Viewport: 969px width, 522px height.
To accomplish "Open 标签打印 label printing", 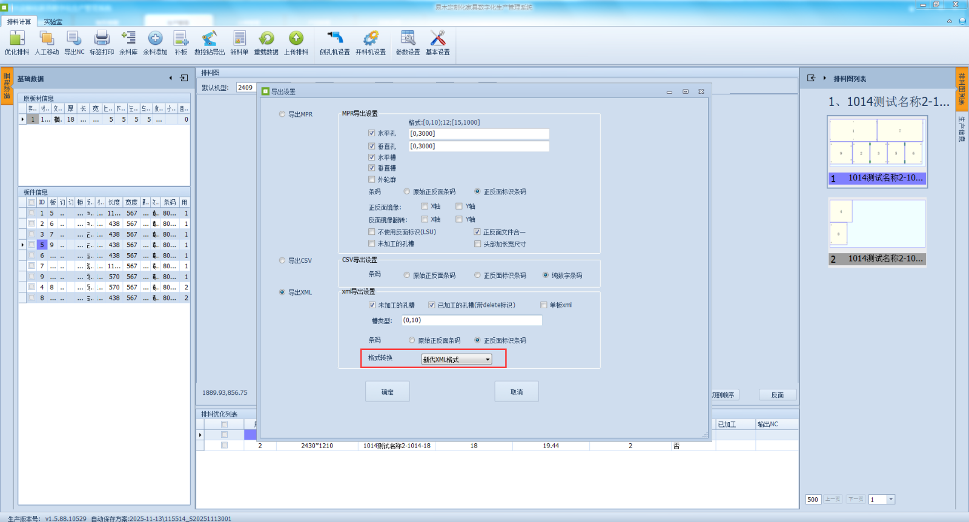I will (x=102, y=39).
